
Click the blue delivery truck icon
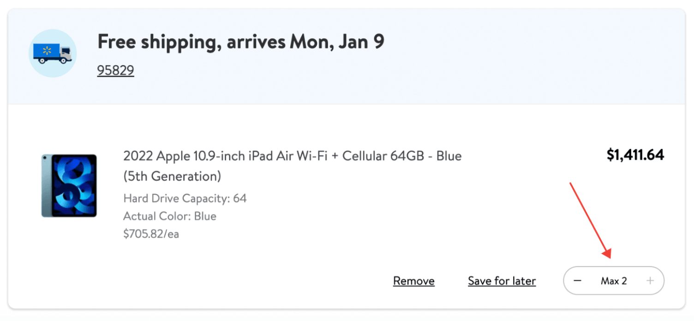[x=53, y=53]
